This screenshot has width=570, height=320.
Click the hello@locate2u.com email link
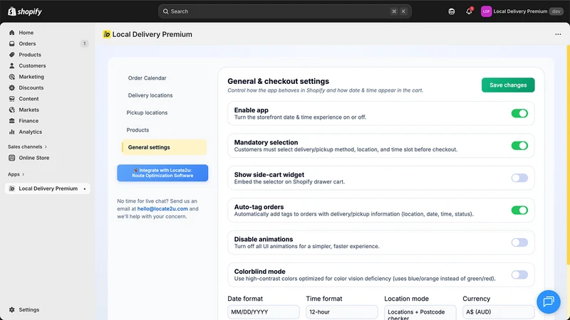[x=162, y=209]
